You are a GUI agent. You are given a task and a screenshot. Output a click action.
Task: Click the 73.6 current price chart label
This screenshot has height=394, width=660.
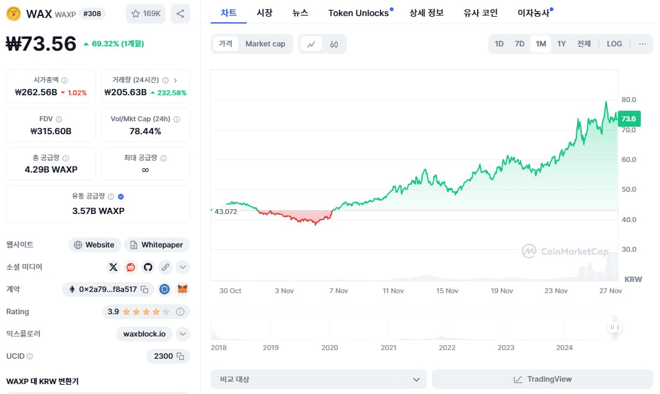[629, 119]
